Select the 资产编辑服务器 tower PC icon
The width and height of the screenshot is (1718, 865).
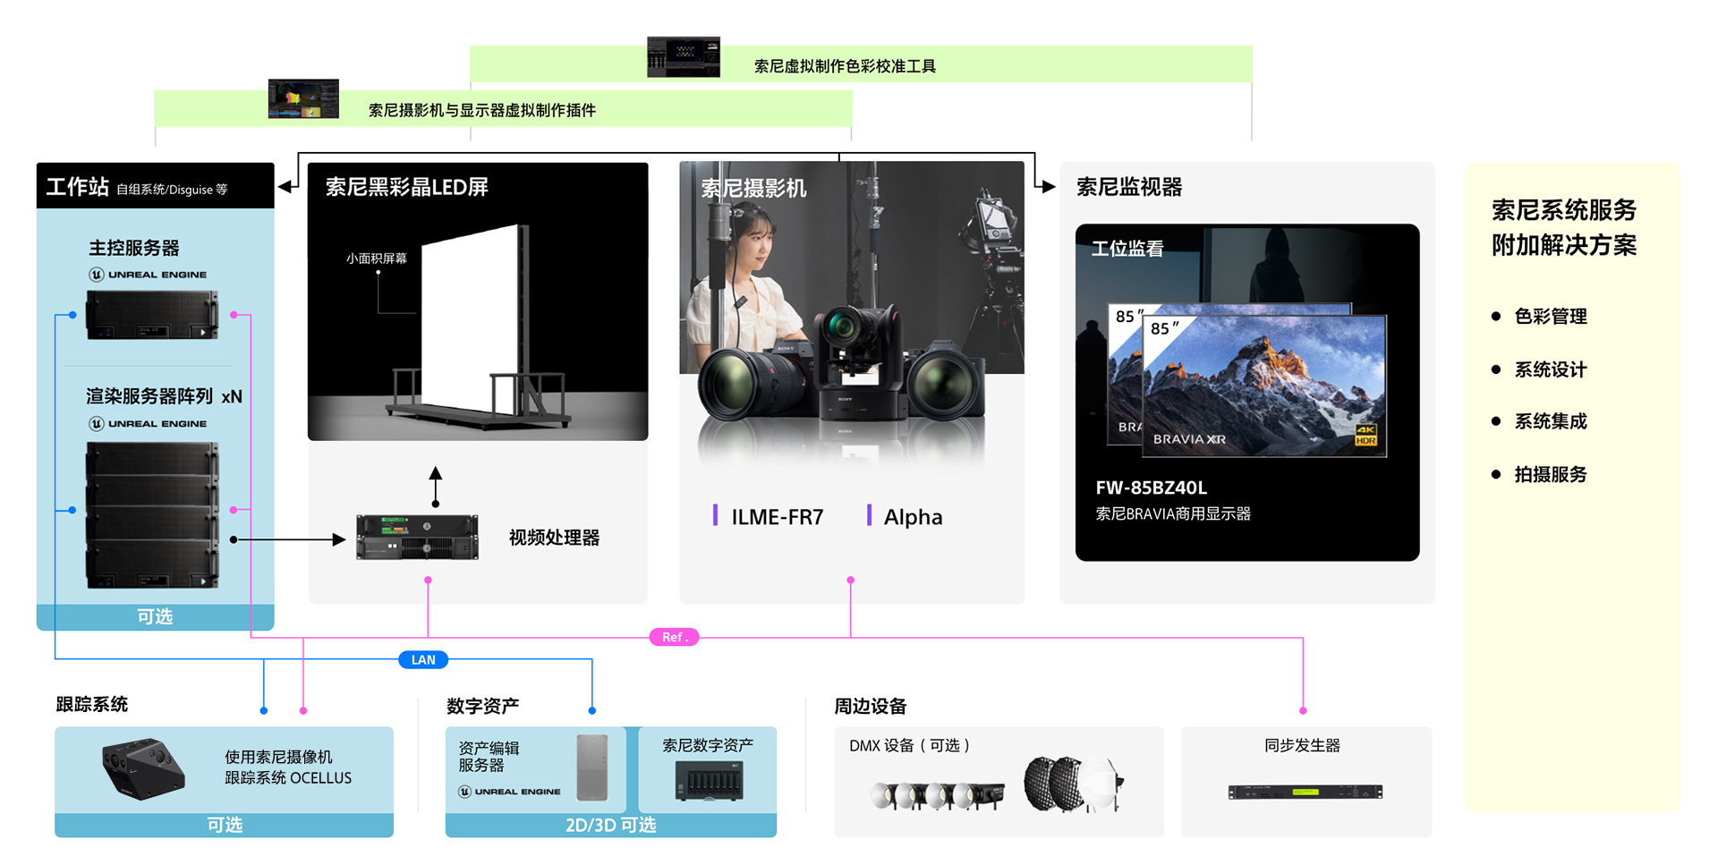pyautogui.click(x=592, y=767)
